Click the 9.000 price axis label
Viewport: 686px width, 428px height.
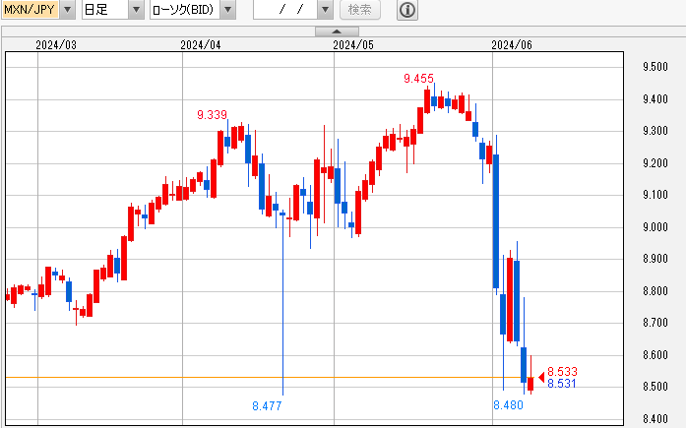click(x=655, y=227)
